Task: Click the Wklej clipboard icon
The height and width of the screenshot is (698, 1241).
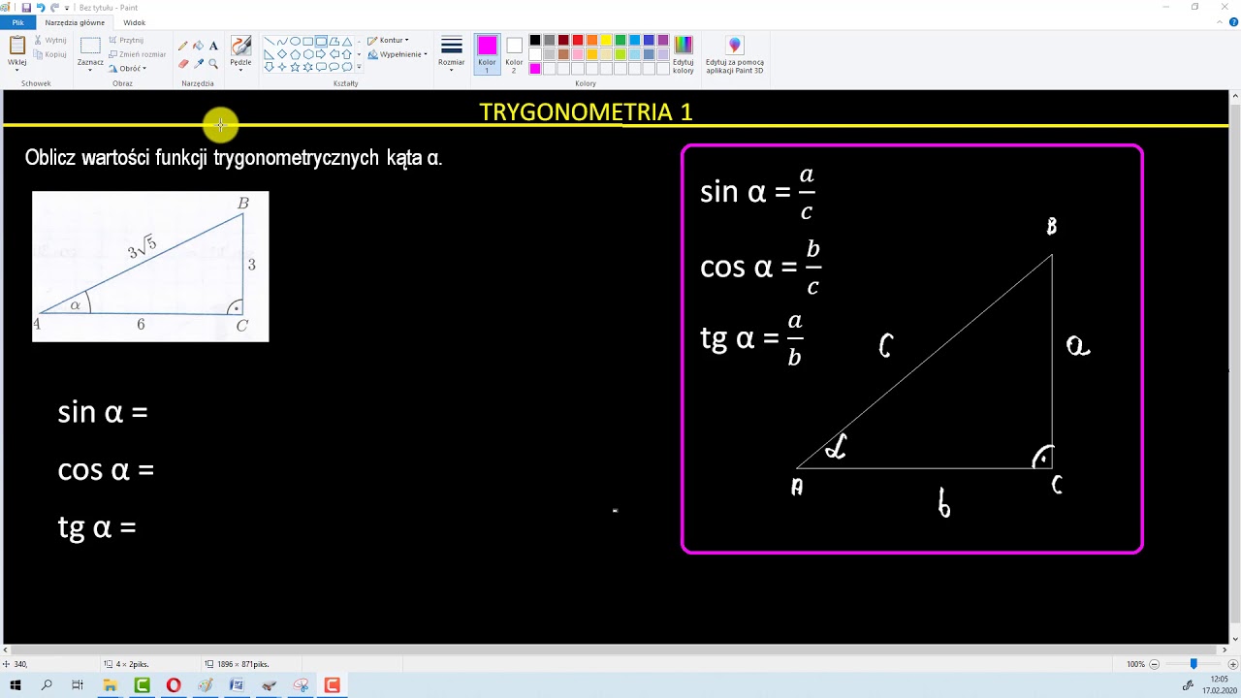Action: (16, 46)
